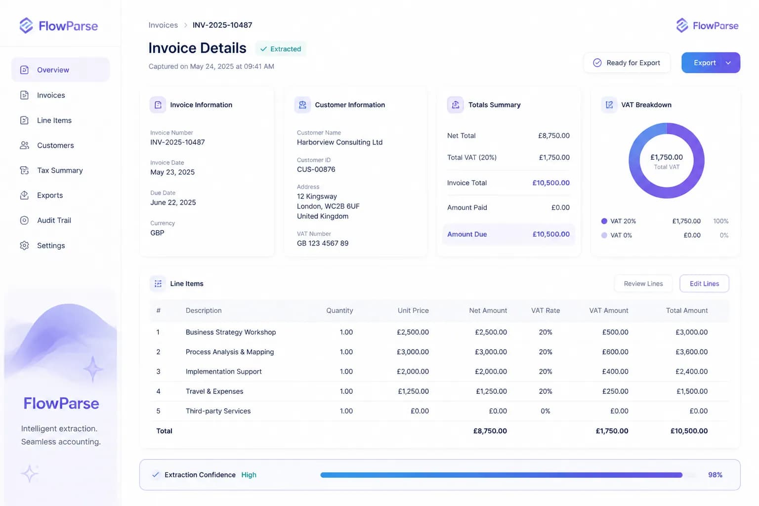Select the Customers people icon
759x506 pixels.
(24, 145)
